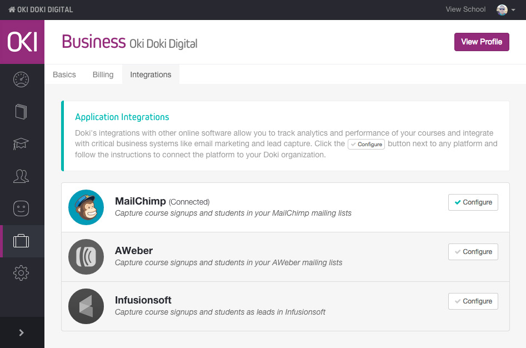Click the MailChimp monkey logo

click(x=86, y=207)
